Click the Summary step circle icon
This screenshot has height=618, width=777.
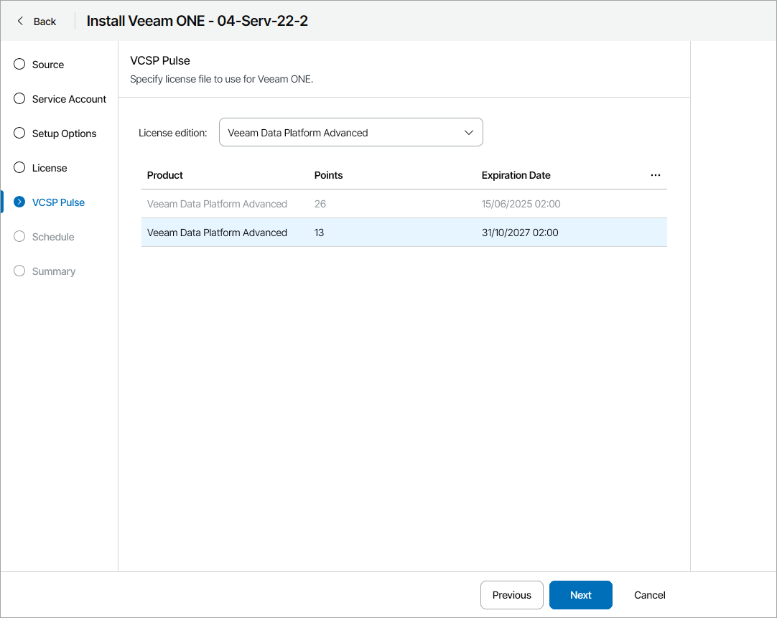(20, 271)
